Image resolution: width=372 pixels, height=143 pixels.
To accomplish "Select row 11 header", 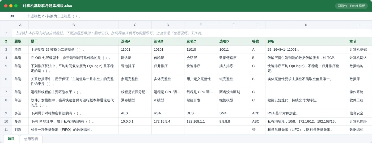I will (x=6, y=130).
